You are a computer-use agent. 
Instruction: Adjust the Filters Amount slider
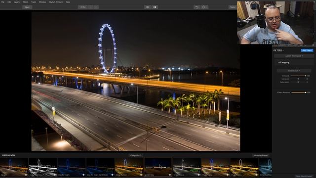299,92
